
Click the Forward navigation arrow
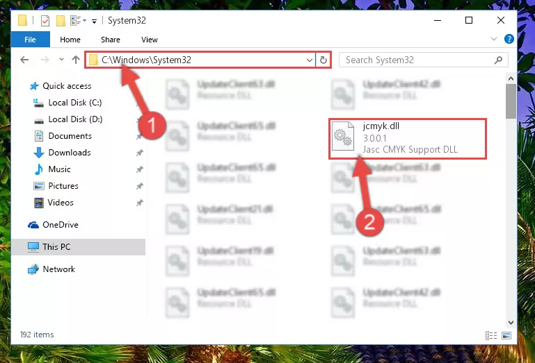(45, 60)
